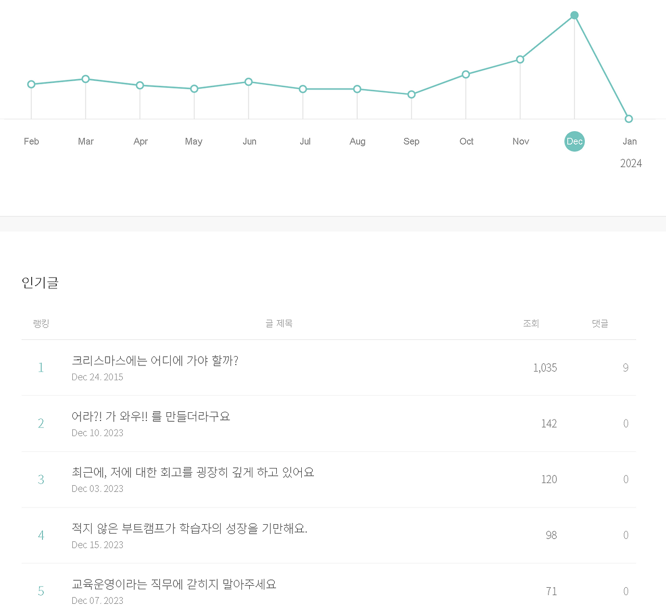
Task: Click the 댓글 column header
Action: [599, 323]
